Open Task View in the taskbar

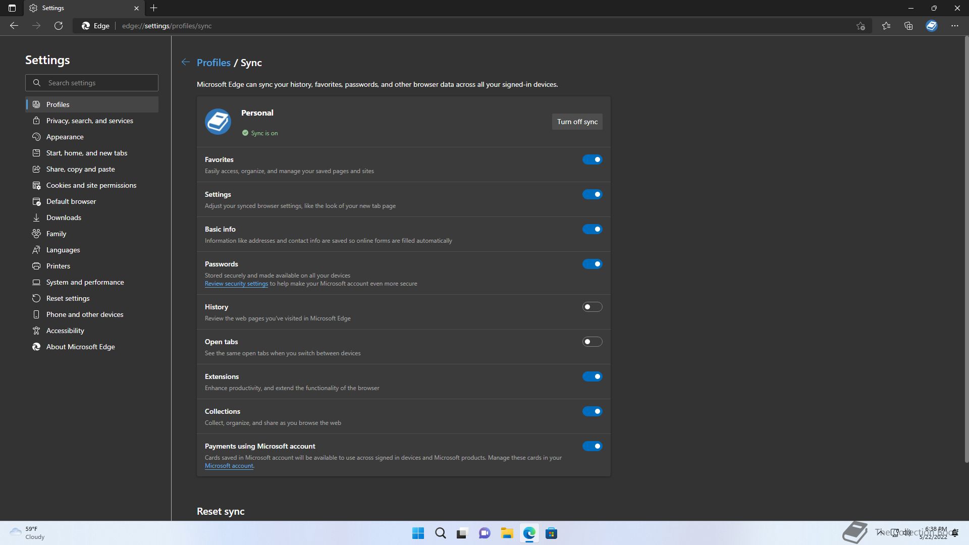462,533
